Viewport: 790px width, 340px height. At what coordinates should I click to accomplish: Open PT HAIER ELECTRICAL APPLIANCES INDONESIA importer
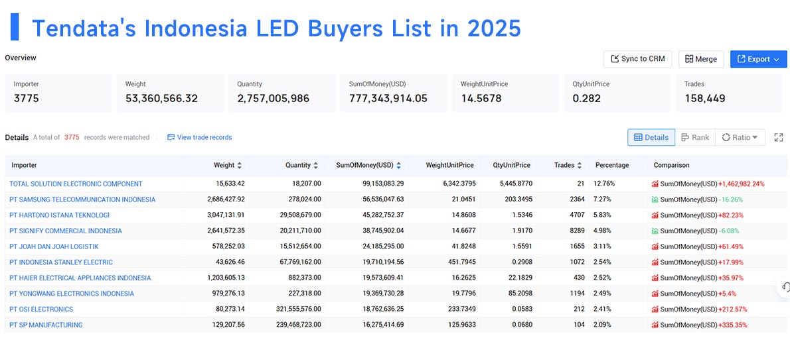[x=80, y=278]
